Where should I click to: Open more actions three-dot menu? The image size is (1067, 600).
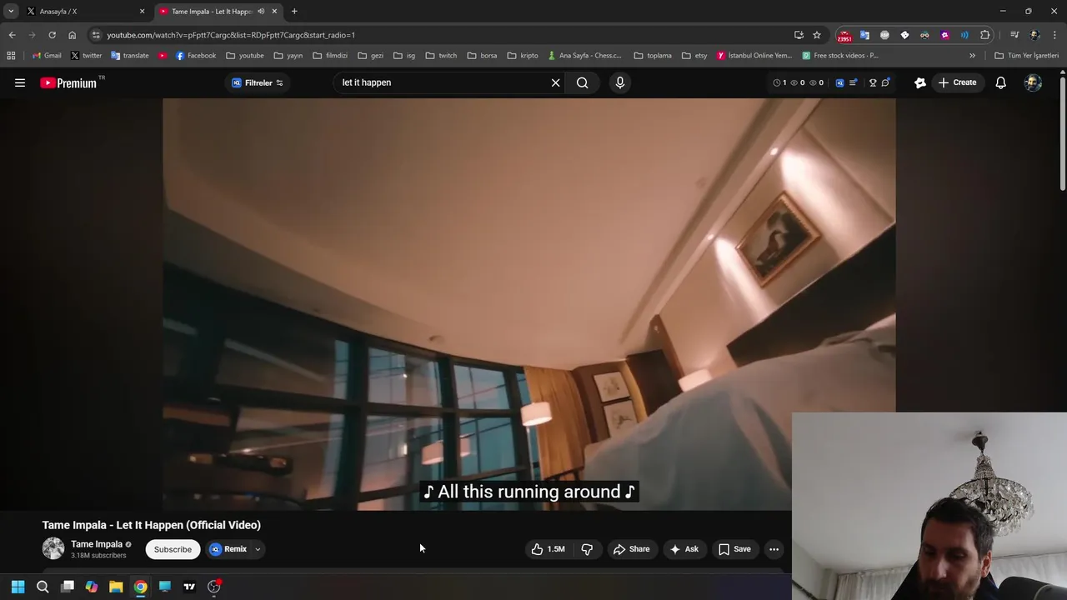(774, 549)
